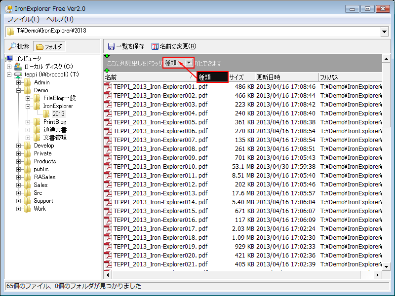This screenshot has height=296, width=395.
Task: Switch to the 検索 tab
Action: (19, 46)
